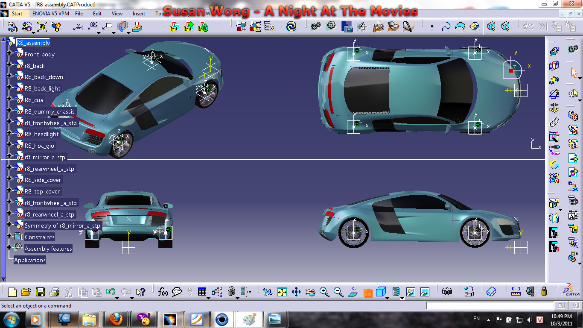Toggle Swap Visible Space icon
The height and width of the screenshot is (328, 583).
[x=425, y=292]
